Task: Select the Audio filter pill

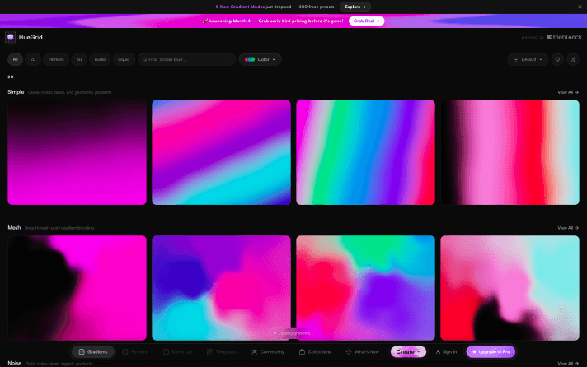Action: pyautogui.click(x=100, y=59)
